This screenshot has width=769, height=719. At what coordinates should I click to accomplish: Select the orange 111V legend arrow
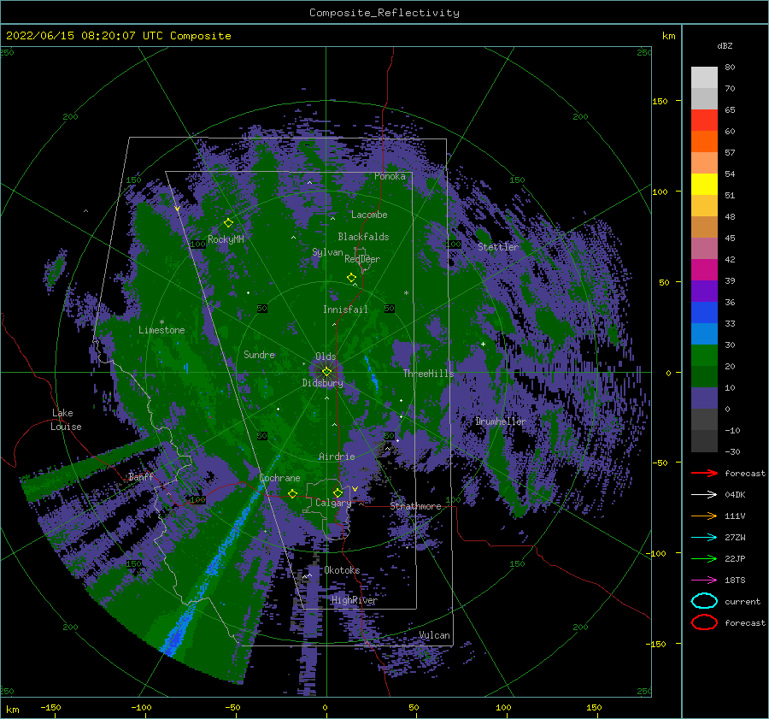(x=704, y=516)
